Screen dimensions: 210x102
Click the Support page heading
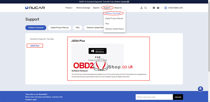tap(32, 19)
